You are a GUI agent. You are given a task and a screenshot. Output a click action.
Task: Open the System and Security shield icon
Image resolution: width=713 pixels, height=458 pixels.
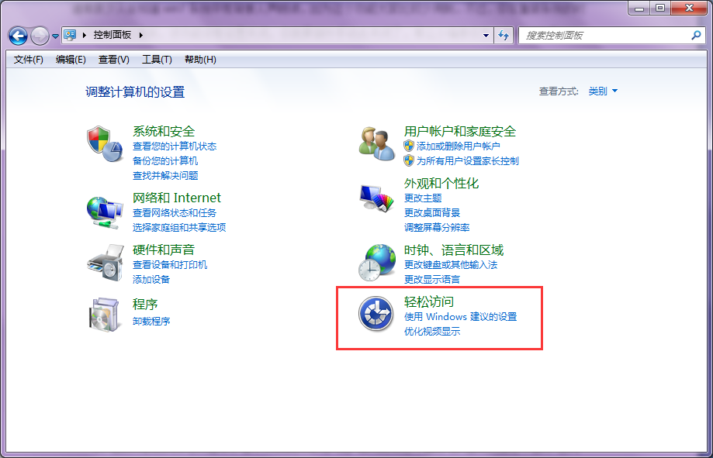[105, 144]
